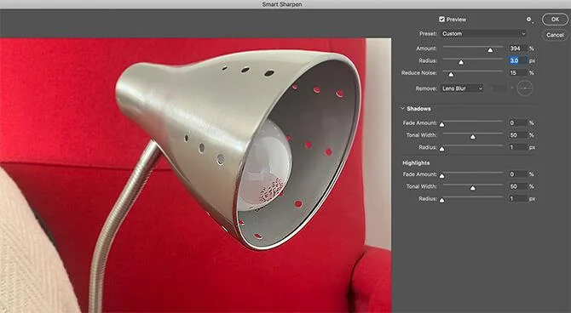Toggle the Preview checkbox
Viewport: 571px width, 313px height.
point(441,20)
